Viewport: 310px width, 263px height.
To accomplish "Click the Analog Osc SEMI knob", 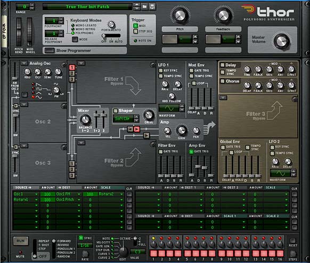I will pyautogui.click(x=47, y=72).
